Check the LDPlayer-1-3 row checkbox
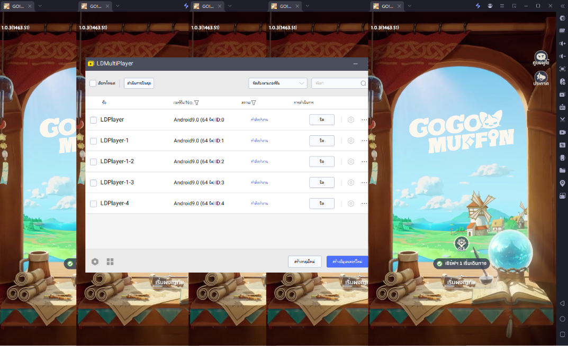This screenshot has width=568, height=346. point(93,183)
